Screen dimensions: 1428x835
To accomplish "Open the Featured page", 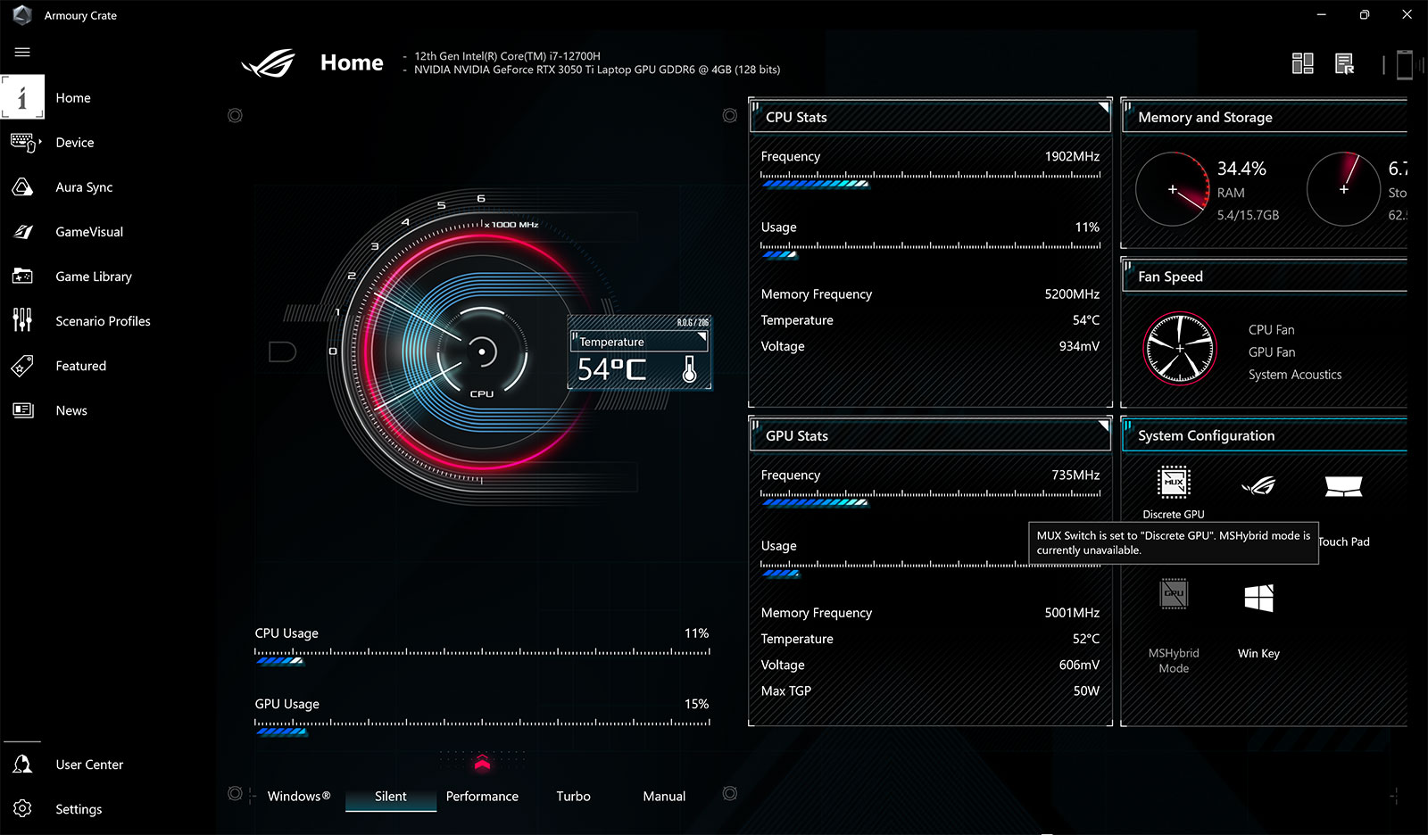I will tap(80, 365).
